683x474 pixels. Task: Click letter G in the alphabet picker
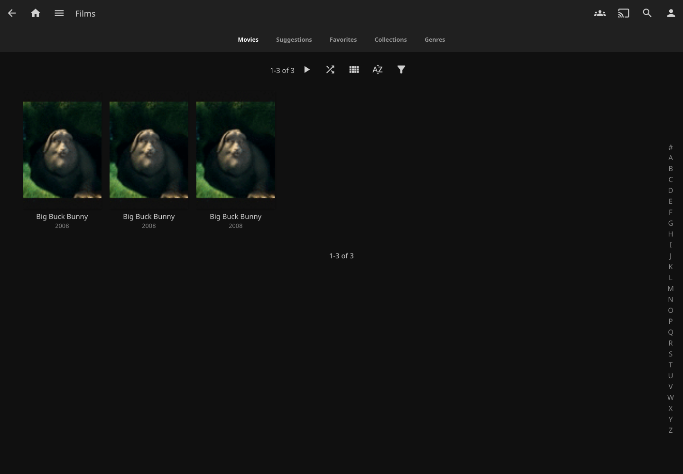pyautogui.click(x=671, y=223)
